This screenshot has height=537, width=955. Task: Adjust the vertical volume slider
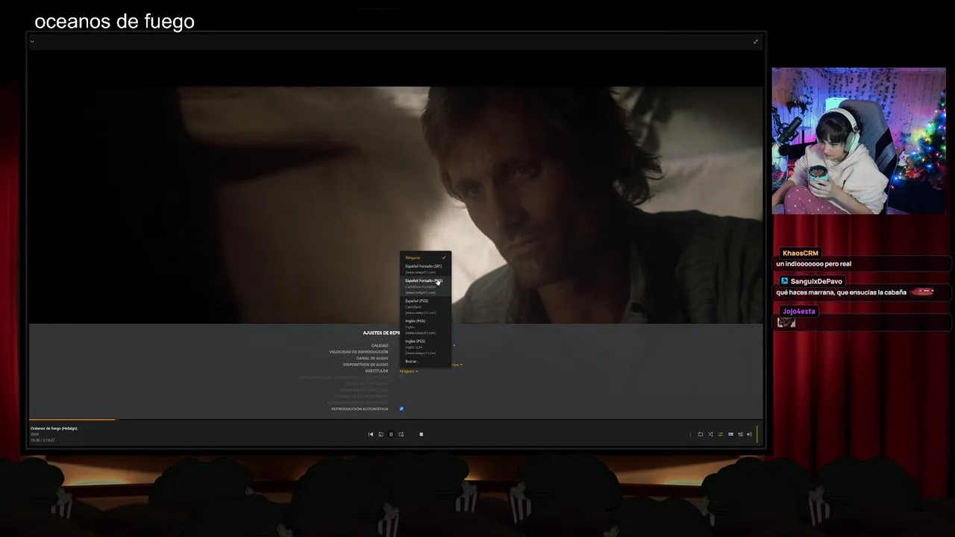(x=757, y=434)
